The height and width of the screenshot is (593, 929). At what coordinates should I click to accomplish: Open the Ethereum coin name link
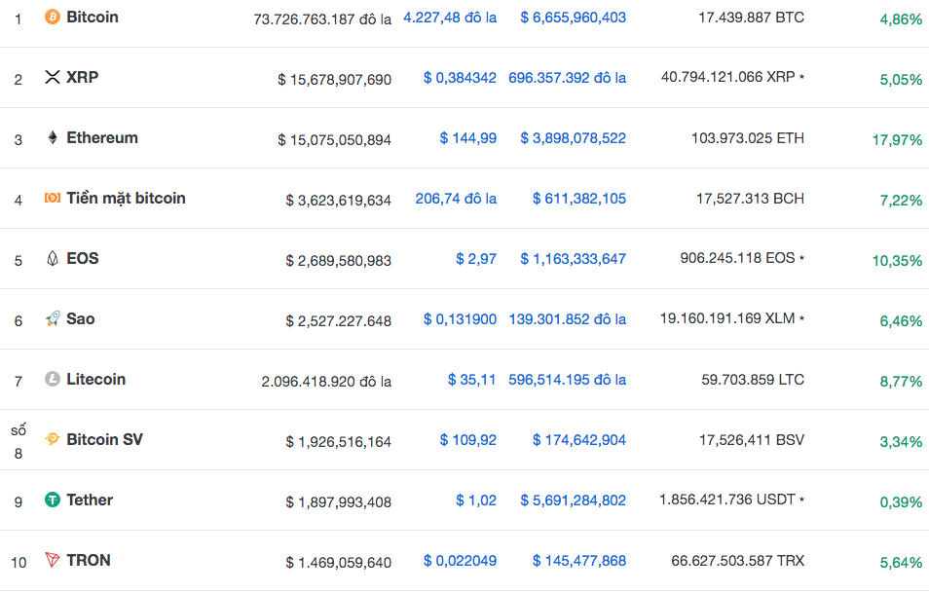point(102,138)
